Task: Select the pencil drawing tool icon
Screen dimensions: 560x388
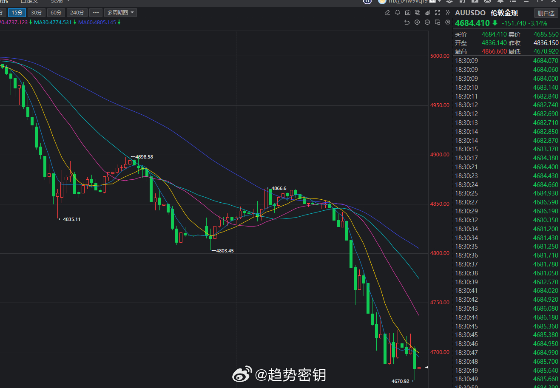Action: (387, 13)
